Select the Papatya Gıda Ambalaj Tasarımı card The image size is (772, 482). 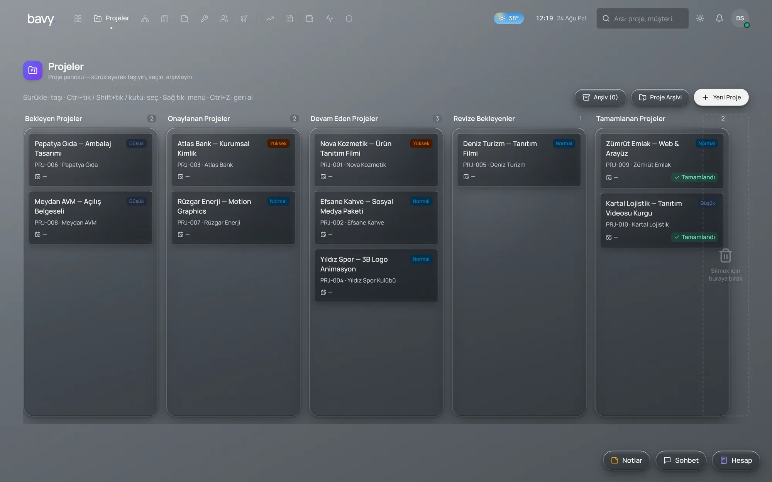91,160
